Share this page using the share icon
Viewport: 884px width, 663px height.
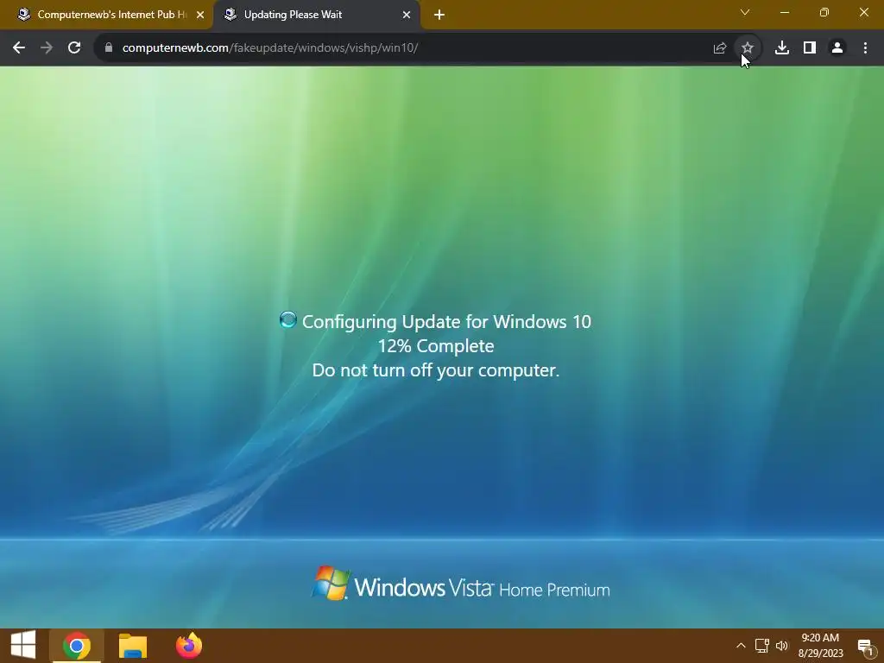click(720, 48)
